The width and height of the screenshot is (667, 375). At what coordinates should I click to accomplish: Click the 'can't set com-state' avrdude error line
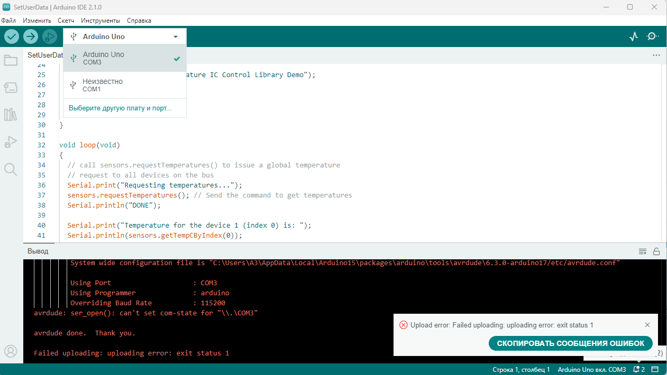pyautogui.click(x=145, y=313)
